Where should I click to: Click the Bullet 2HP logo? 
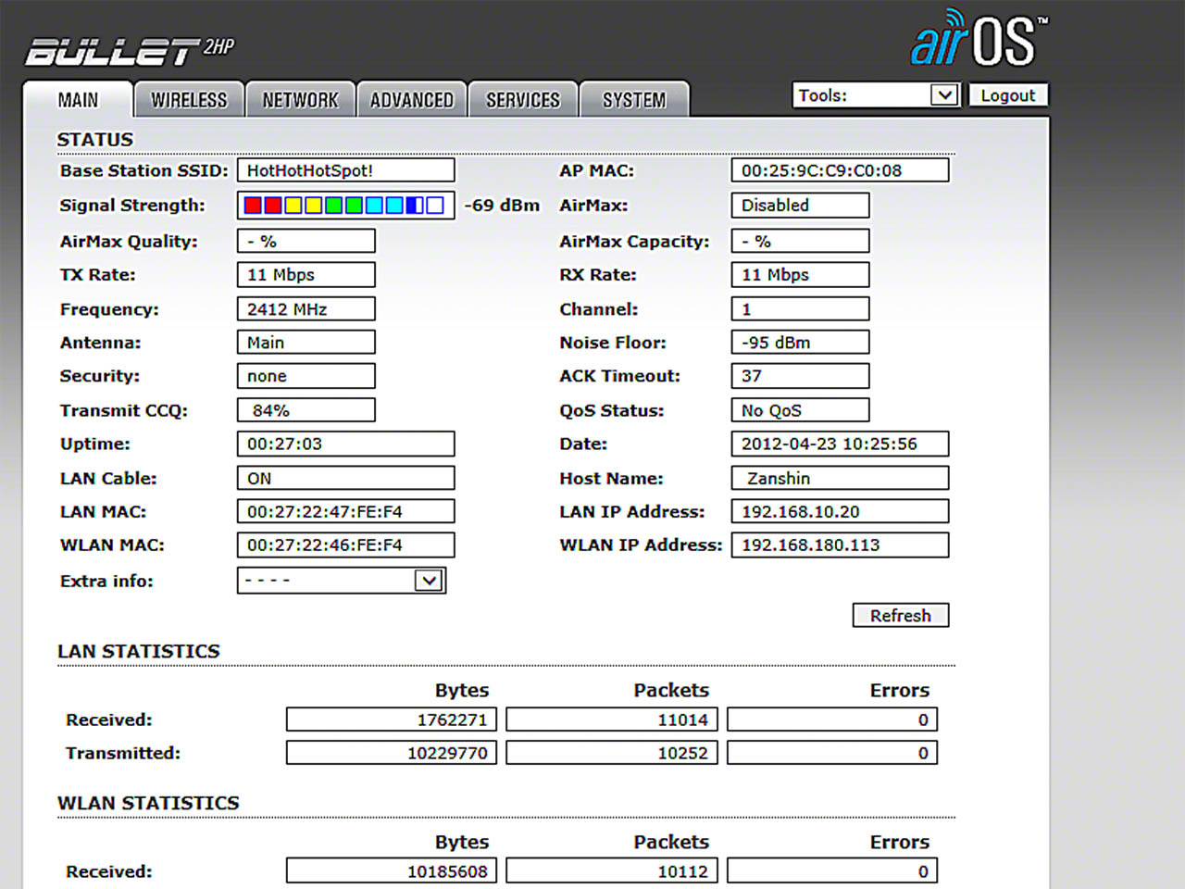[x=130, y=51]
